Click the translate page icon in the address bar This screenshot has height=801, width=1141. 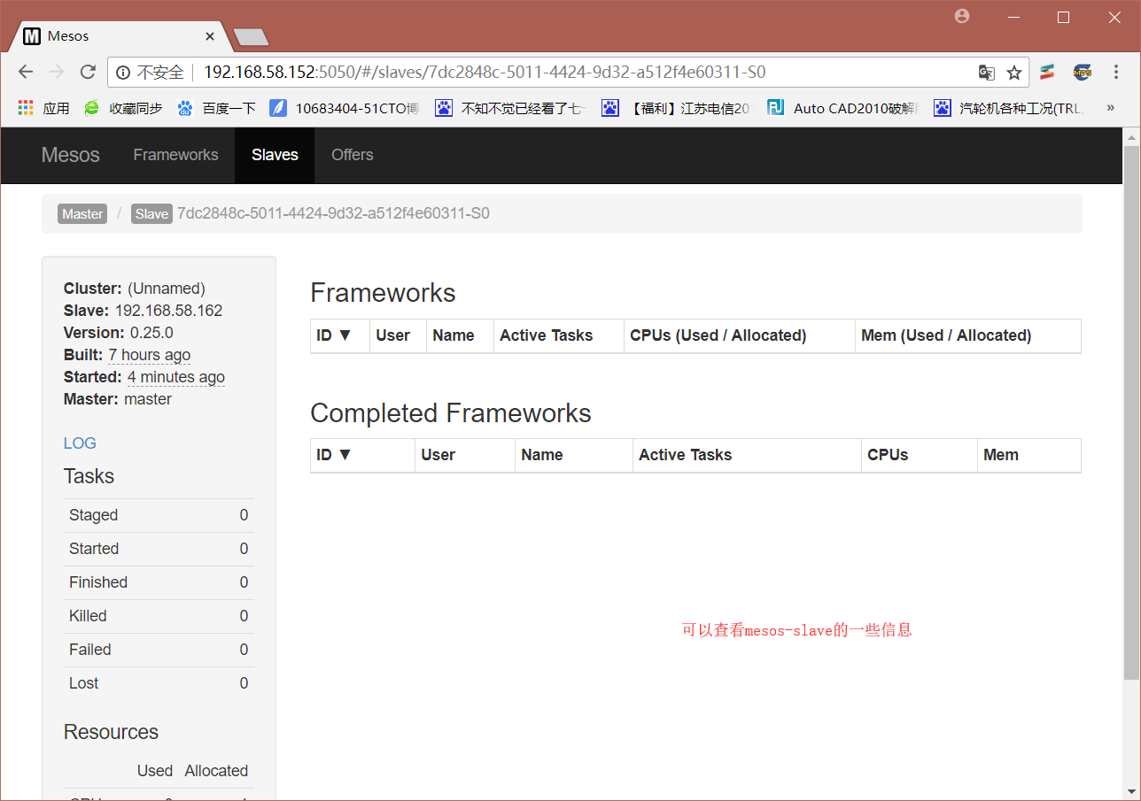986,73
